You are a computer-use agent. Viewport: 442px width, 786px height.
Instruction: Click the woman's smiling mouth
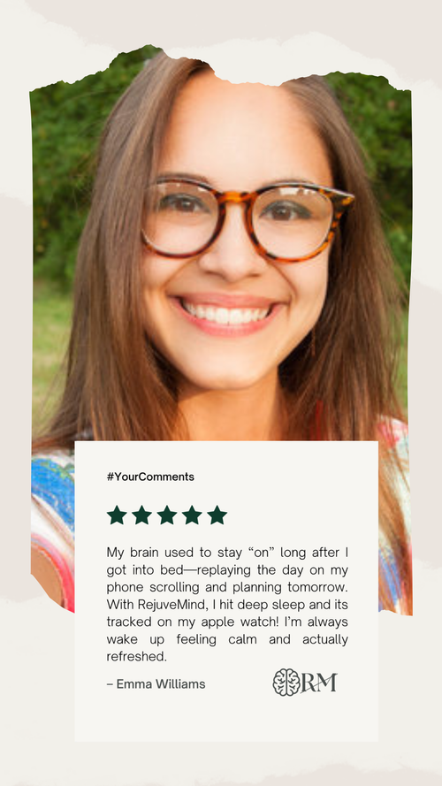(x=226, y=312)
